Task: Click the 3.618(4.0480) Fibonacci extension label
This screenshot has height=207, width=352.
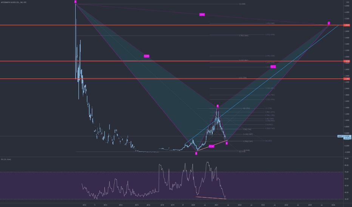Action: coord(270,23)
